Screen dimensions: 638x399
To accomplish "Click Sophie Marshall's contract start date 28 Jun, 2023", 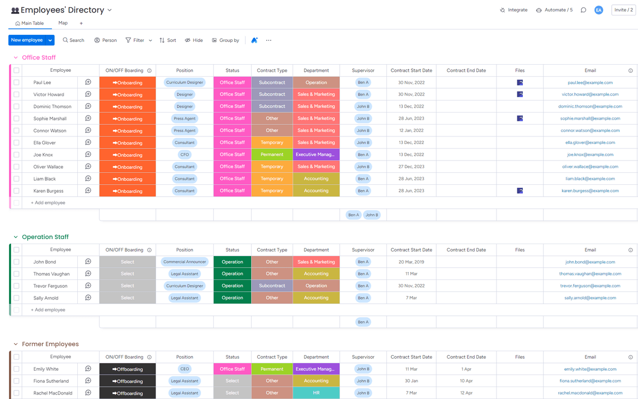I will tap(411, 119).
